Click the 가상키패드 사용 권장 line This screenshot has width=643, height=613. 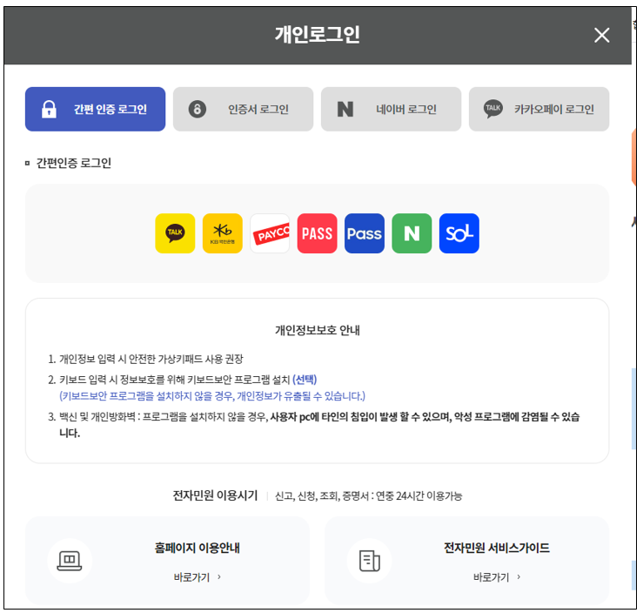pyautogui.click(x=146, y=360)
